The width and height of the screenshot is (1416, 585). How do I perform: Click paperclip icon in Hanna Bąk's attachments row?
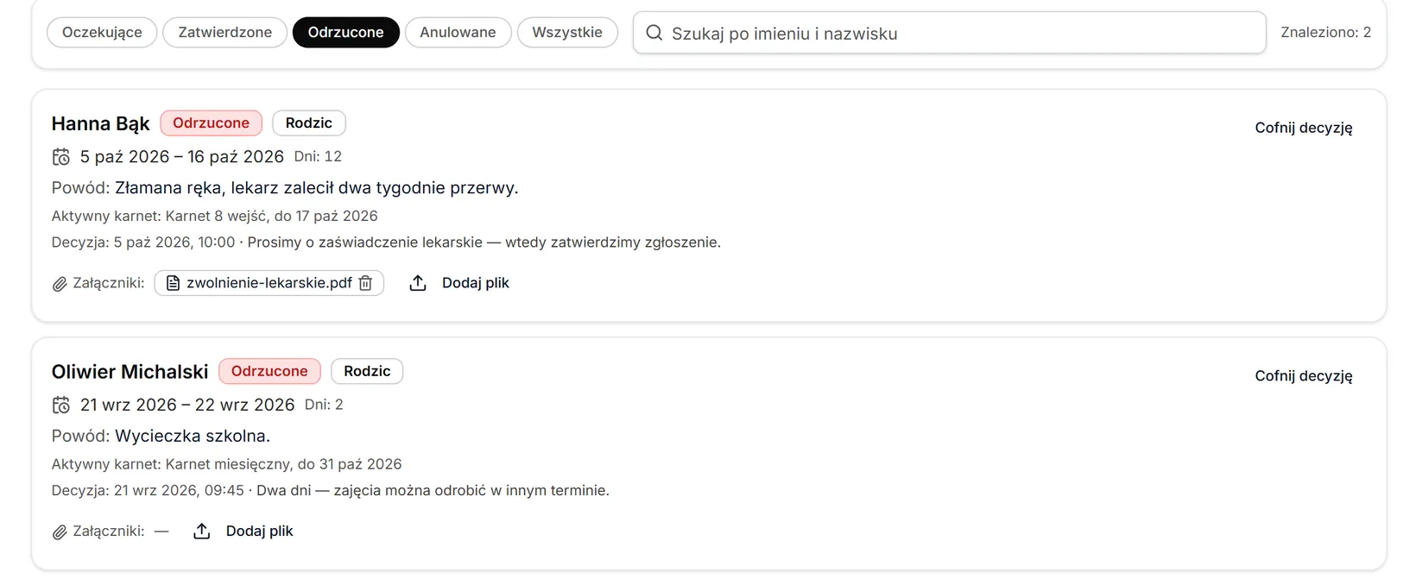coord(60,284)
